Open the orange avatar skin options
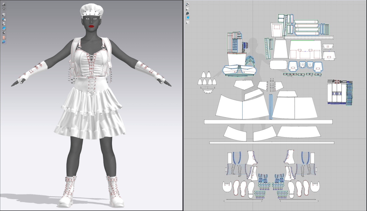 click(4, 37)
